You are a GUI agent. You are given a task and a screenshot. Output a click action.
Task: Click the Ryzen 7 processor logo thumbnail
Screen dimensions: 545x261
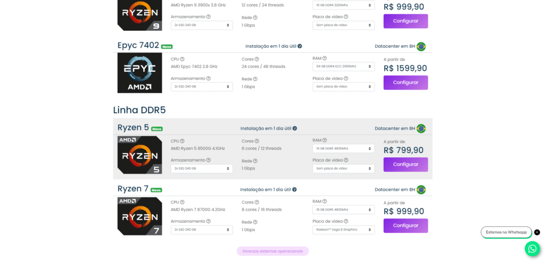click(x=140, y=216)
